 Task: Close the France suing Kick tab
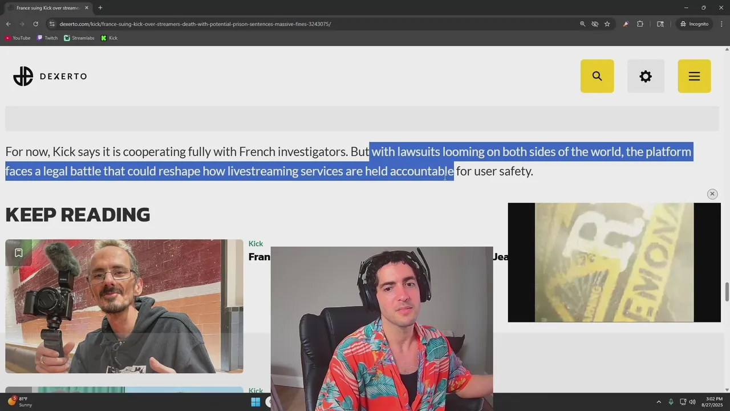(x=87, y=8)
